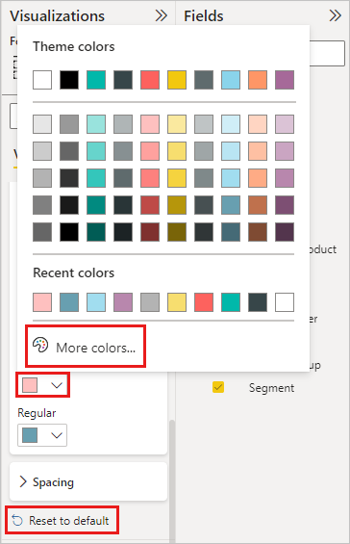
Task: Choose darkest purple shade in bottom row
Action: point(285,232)
